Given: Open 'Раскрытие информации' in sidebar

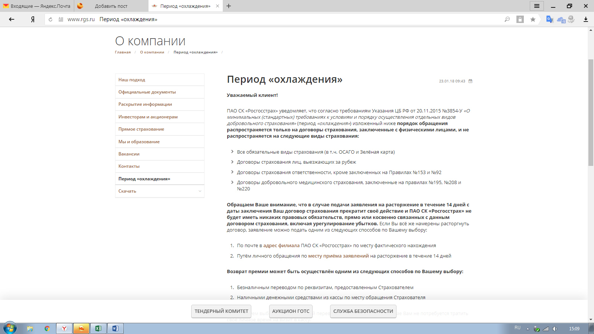Looking at the screenshot, I should [160, 104].
